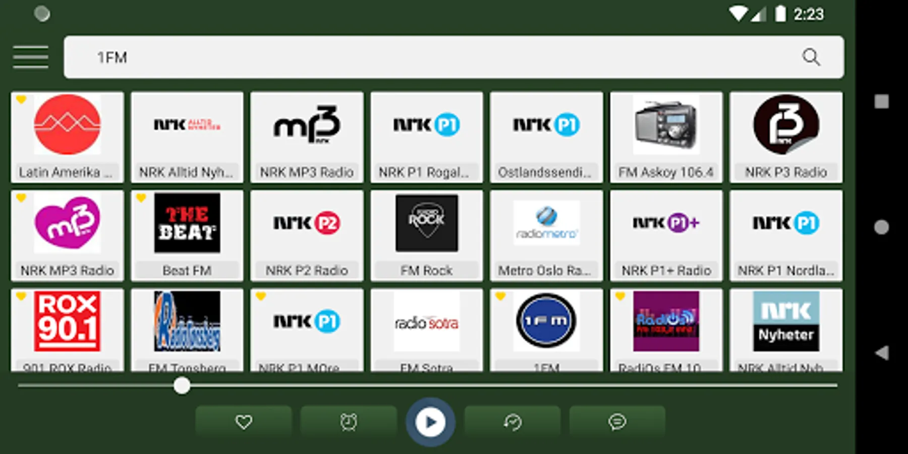The image size is (908, 454).
Task: Play the NRK P1 Nordla... station
Action: pos(786,236)
